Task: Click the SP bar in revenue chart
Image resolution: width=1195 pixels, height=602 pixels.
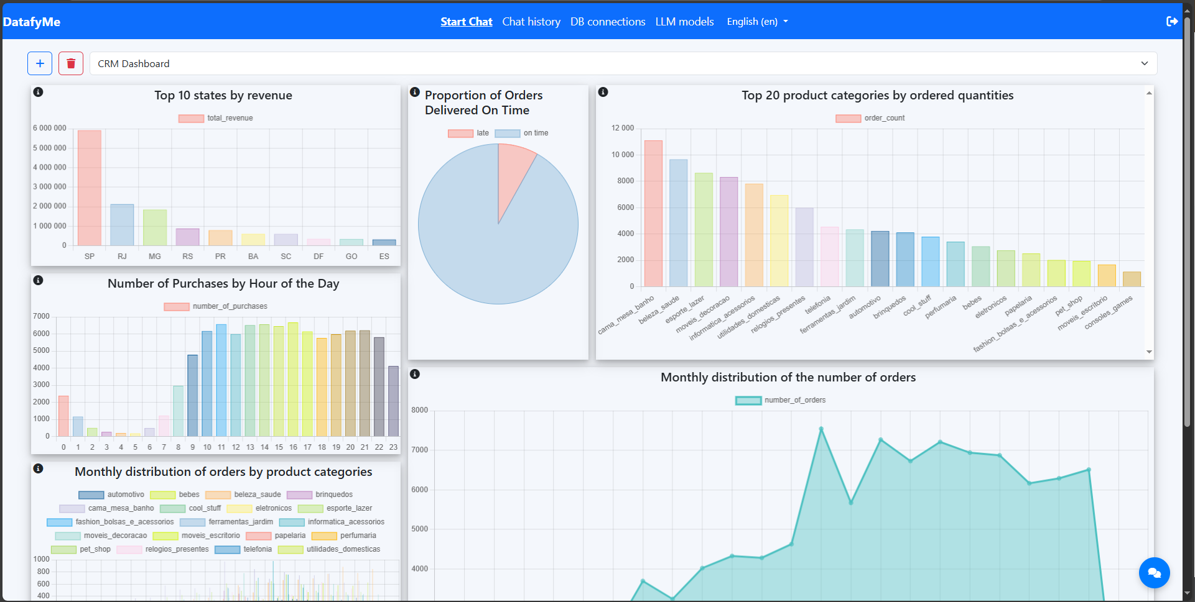Action: coord(90,188)
